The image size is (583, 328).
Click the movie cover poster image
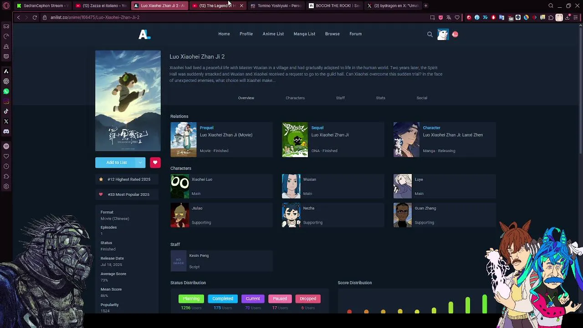pos(128,101)
